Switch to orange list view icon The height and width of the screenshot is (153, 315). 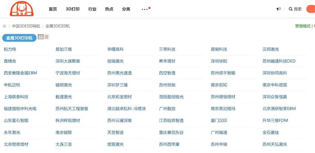click(47, 37)
